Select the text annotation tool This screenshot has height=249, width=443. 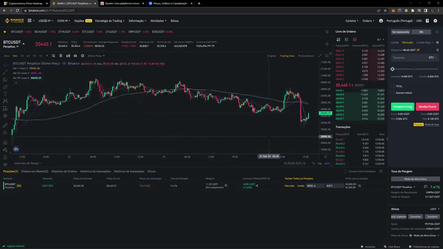[5, 94]
